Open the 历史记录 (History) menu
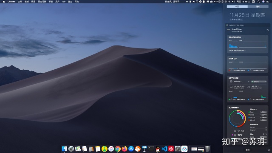The width and height of the screenshot is (272, 153). point(42,2)
